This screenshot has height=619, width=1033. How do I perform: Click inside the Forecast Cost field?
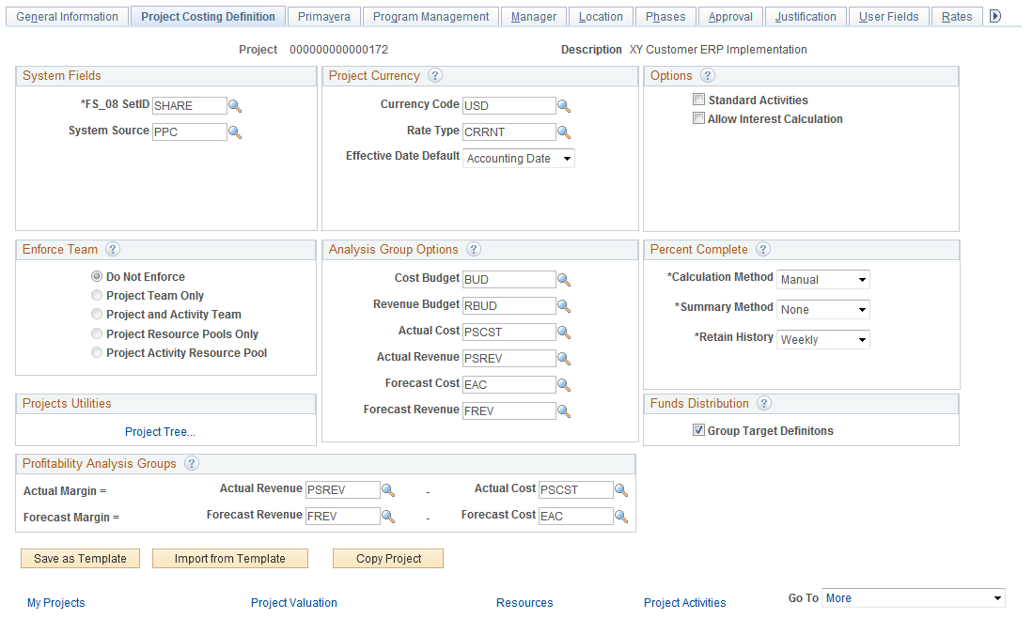tap(509, 384)
